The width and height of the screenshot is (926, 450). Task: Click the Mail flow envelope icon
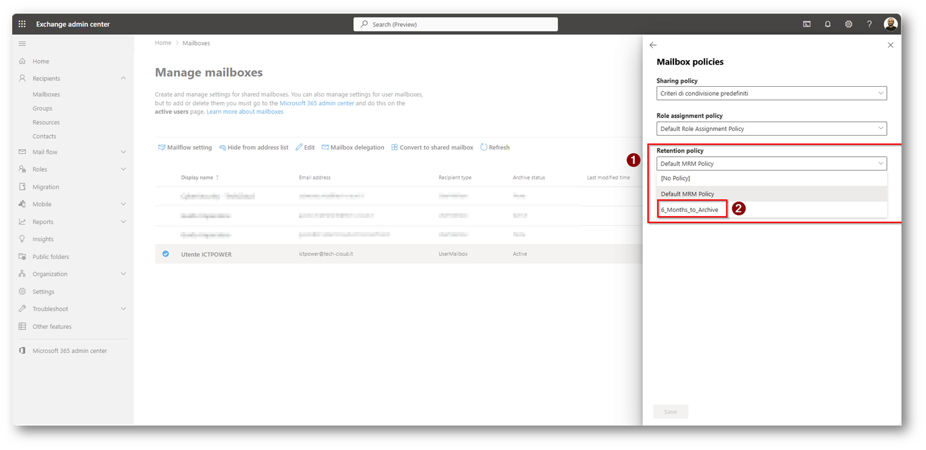pos(22,152)
